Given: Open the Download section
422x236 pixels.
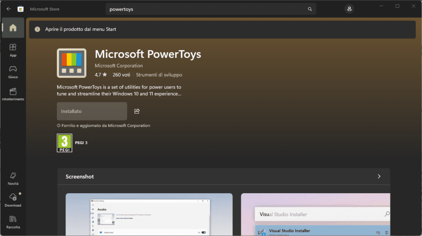Looking at the screenshot, I should tap(13, 200).
